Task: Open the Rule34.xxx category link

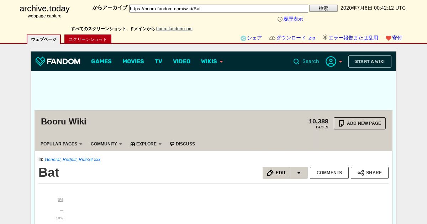Action: click(x=89, y=160)
